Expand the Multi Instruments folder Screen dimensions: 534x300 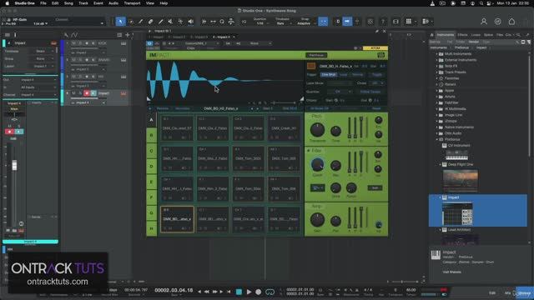(437, 54)
